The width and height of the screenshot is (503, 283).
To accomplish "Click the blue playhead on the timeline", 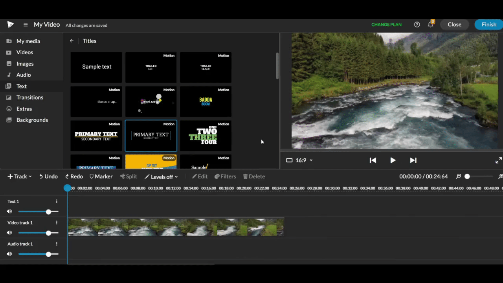I will point(68,188).
